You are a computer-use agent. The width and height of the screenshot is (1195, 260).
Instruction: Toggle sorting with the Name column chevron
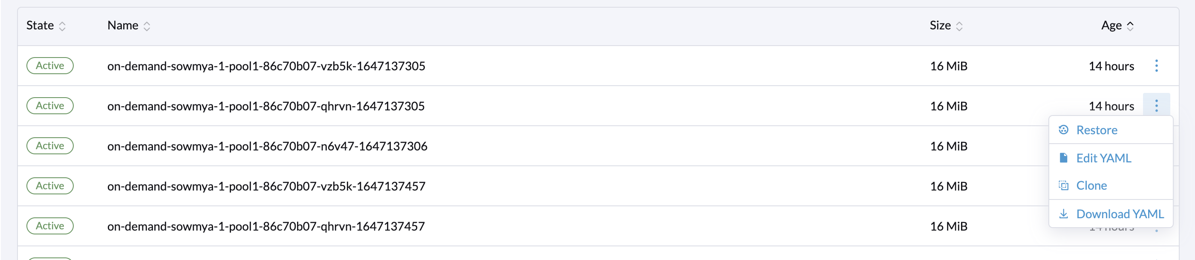coord(147,26)
